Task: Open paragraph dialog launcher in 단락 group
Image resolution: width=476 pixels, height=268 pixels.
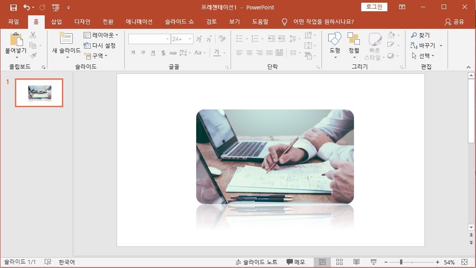Action: tap(318, 67)
